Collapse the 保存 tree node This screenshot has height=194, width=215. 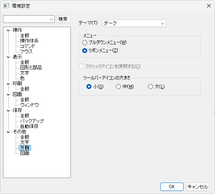tap(8, 110)
